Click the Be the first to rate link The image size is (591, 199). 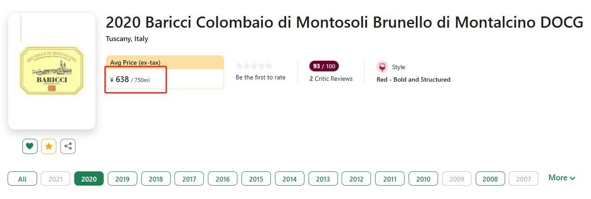[x=260, y=78]
